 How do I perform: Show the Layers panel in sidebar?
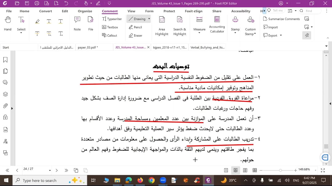[x=5, y=94]
